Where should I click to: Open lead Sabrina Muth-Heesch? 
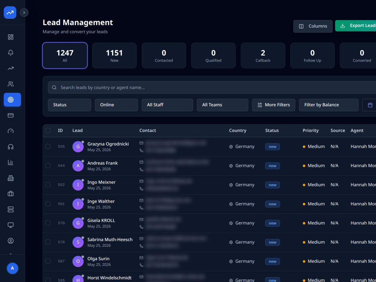[x=110, y=240]
